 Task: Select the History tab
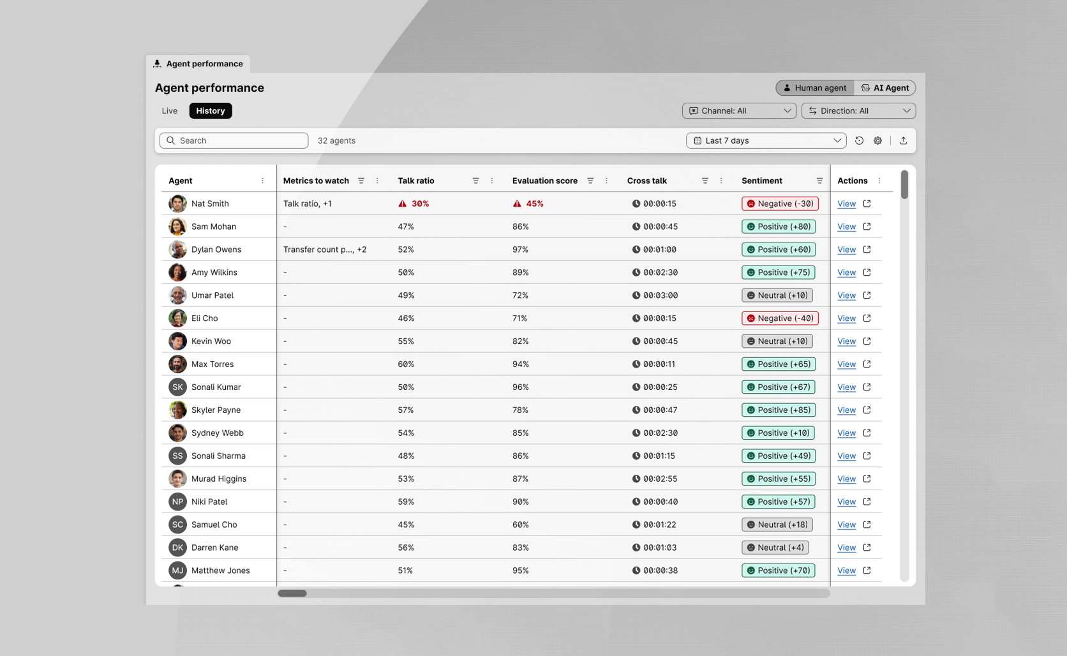click(211, 110)
